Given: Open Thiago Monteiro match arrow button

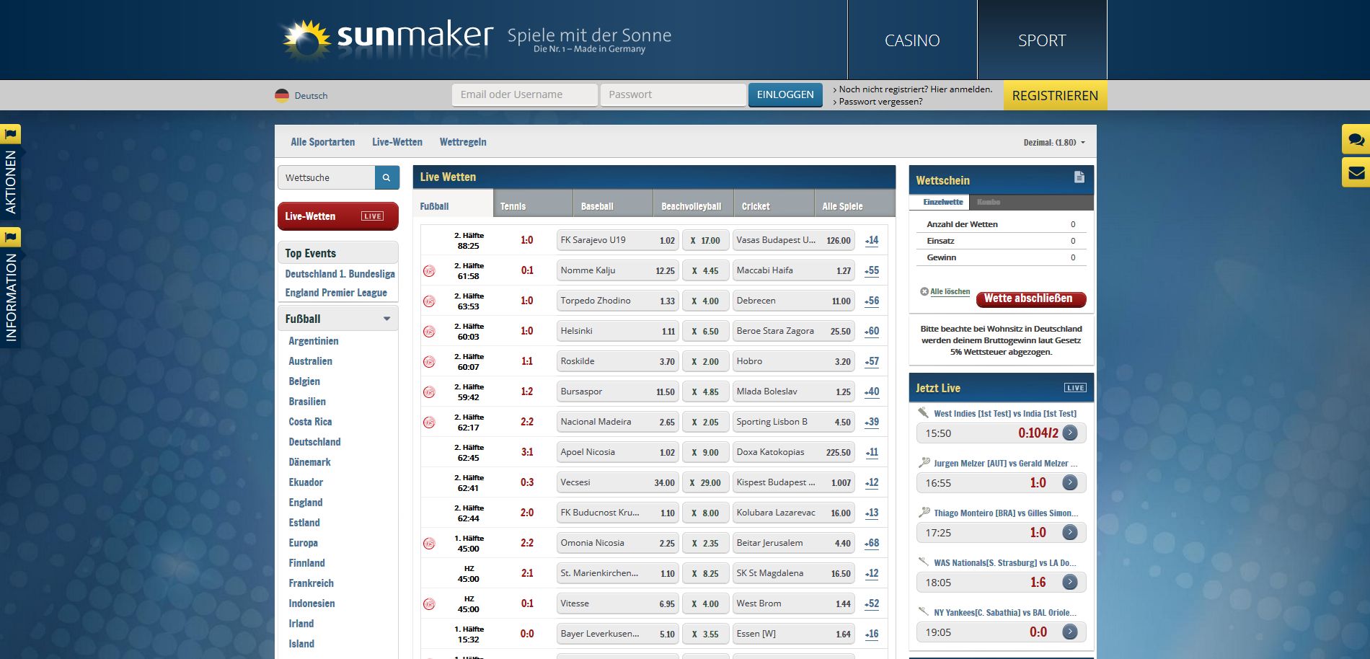Looking at the screenshot, I should (1070, 532).
